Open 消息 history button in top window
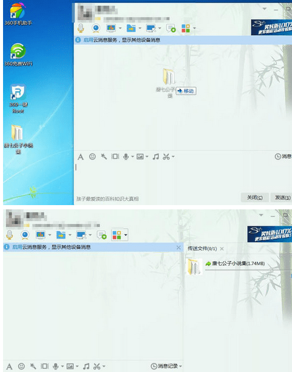The height and width of the screenshot is (372, 292). coord(283,157)
